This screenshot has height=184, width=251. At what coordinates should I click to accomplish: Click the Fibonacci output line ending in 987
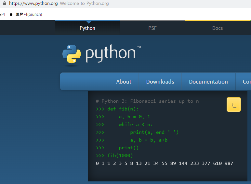pyautogui.click(x=165, y=163)
